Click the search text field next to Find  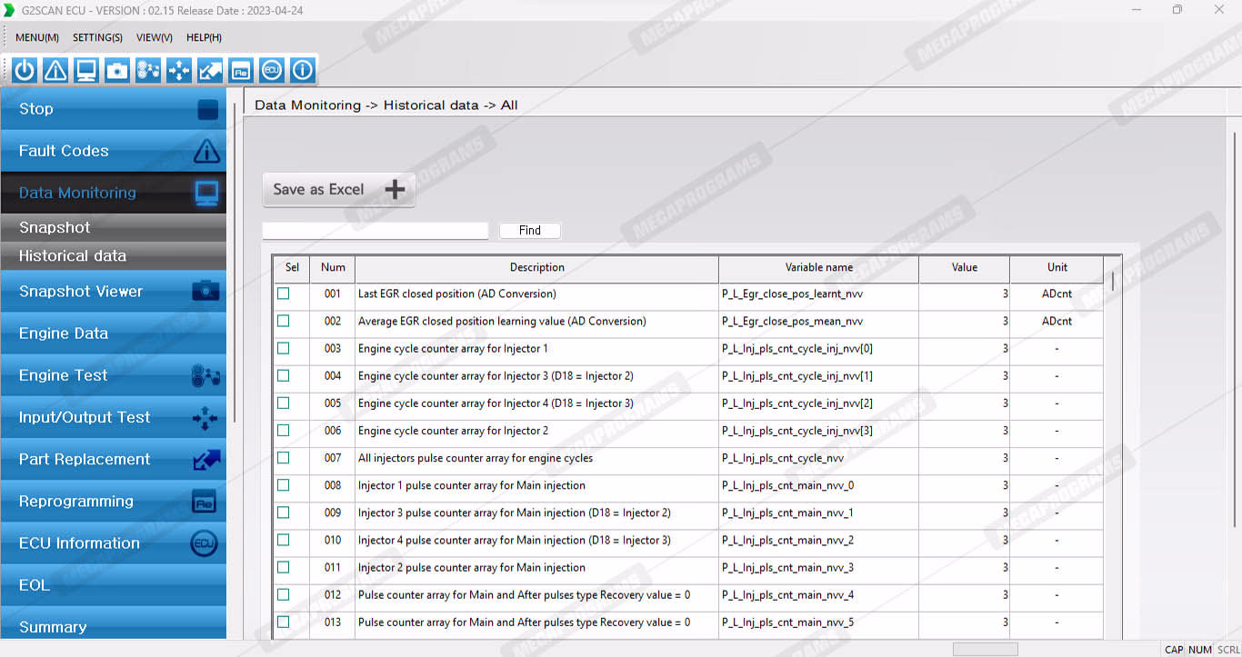tap(375, 231)
